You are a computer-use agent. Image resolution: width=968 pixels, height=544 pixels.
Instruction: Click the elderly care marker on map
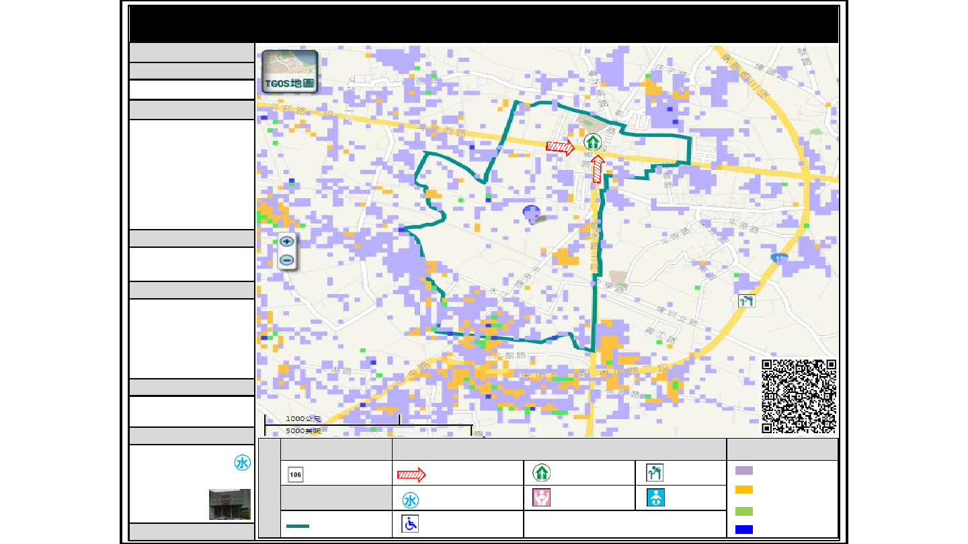point(747,301)
